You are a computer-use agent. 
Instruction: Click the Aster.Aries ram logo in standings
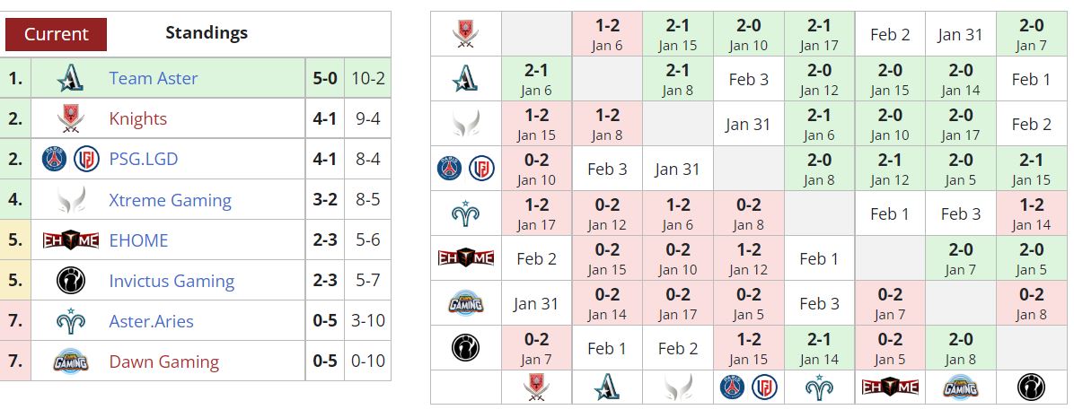pyautogui.click(x=71, y=321)
